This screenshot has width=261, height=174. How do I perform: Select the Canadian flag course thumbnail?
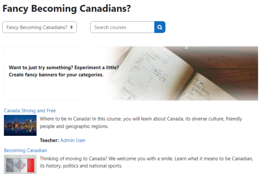point(20,164)
